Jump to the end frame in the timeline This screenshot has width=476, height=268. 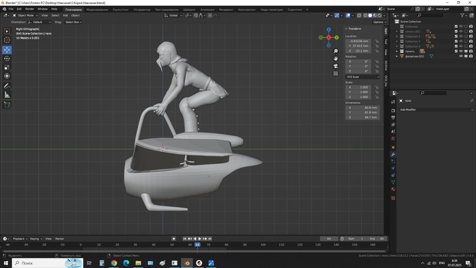coord(209,239)
